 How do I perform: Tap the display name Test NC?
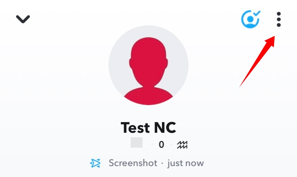[148, 128]
